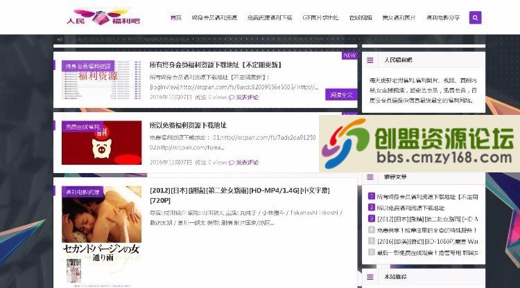This screenshot has height=288, width=520.
Task: Click the 福利电影资源 category tag on the movie poster
Action: [x=83, y=192]
